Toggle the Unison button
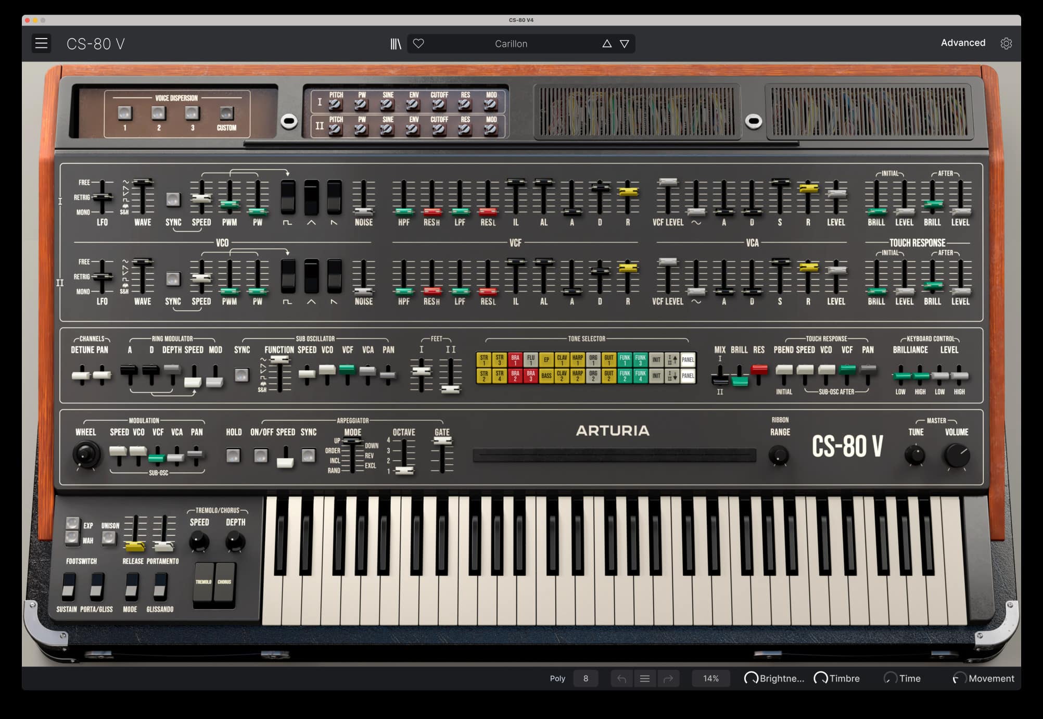 click(109, 538)
